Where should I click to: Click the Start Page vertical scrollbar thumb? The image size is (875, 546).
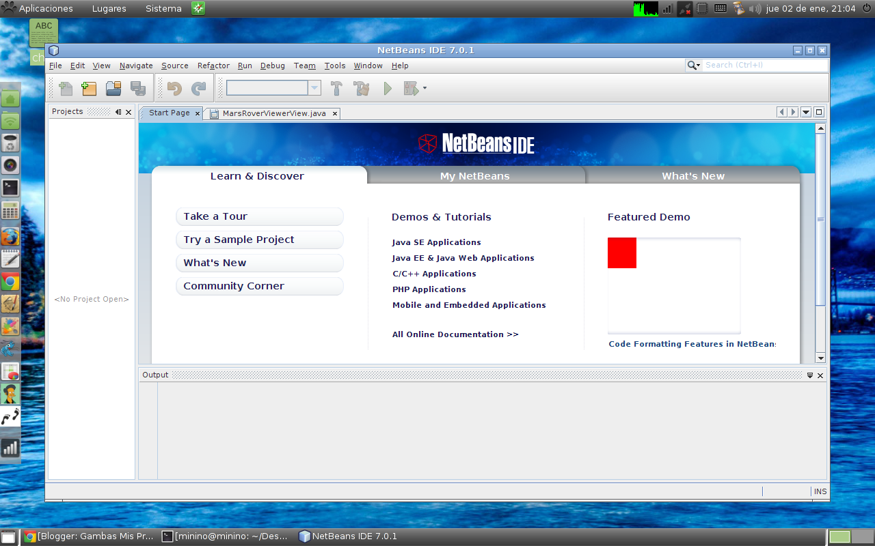point(821,219)
